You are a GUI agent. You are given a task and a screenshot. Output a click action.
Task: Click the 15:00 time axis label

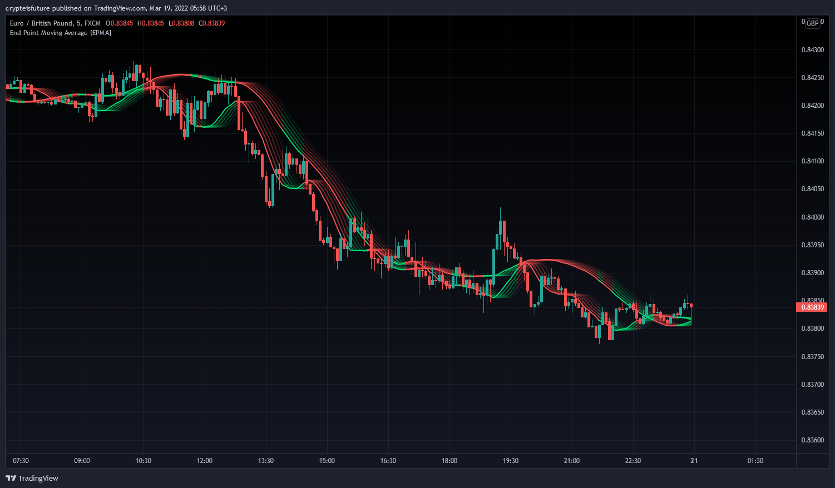327,461
